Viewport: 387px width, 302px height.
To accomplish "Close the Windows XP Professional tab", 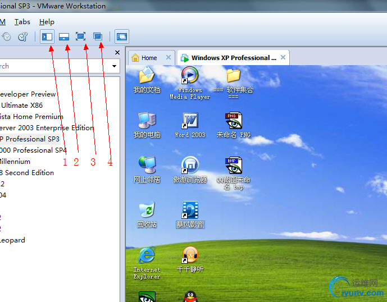I will pos(283,57).
